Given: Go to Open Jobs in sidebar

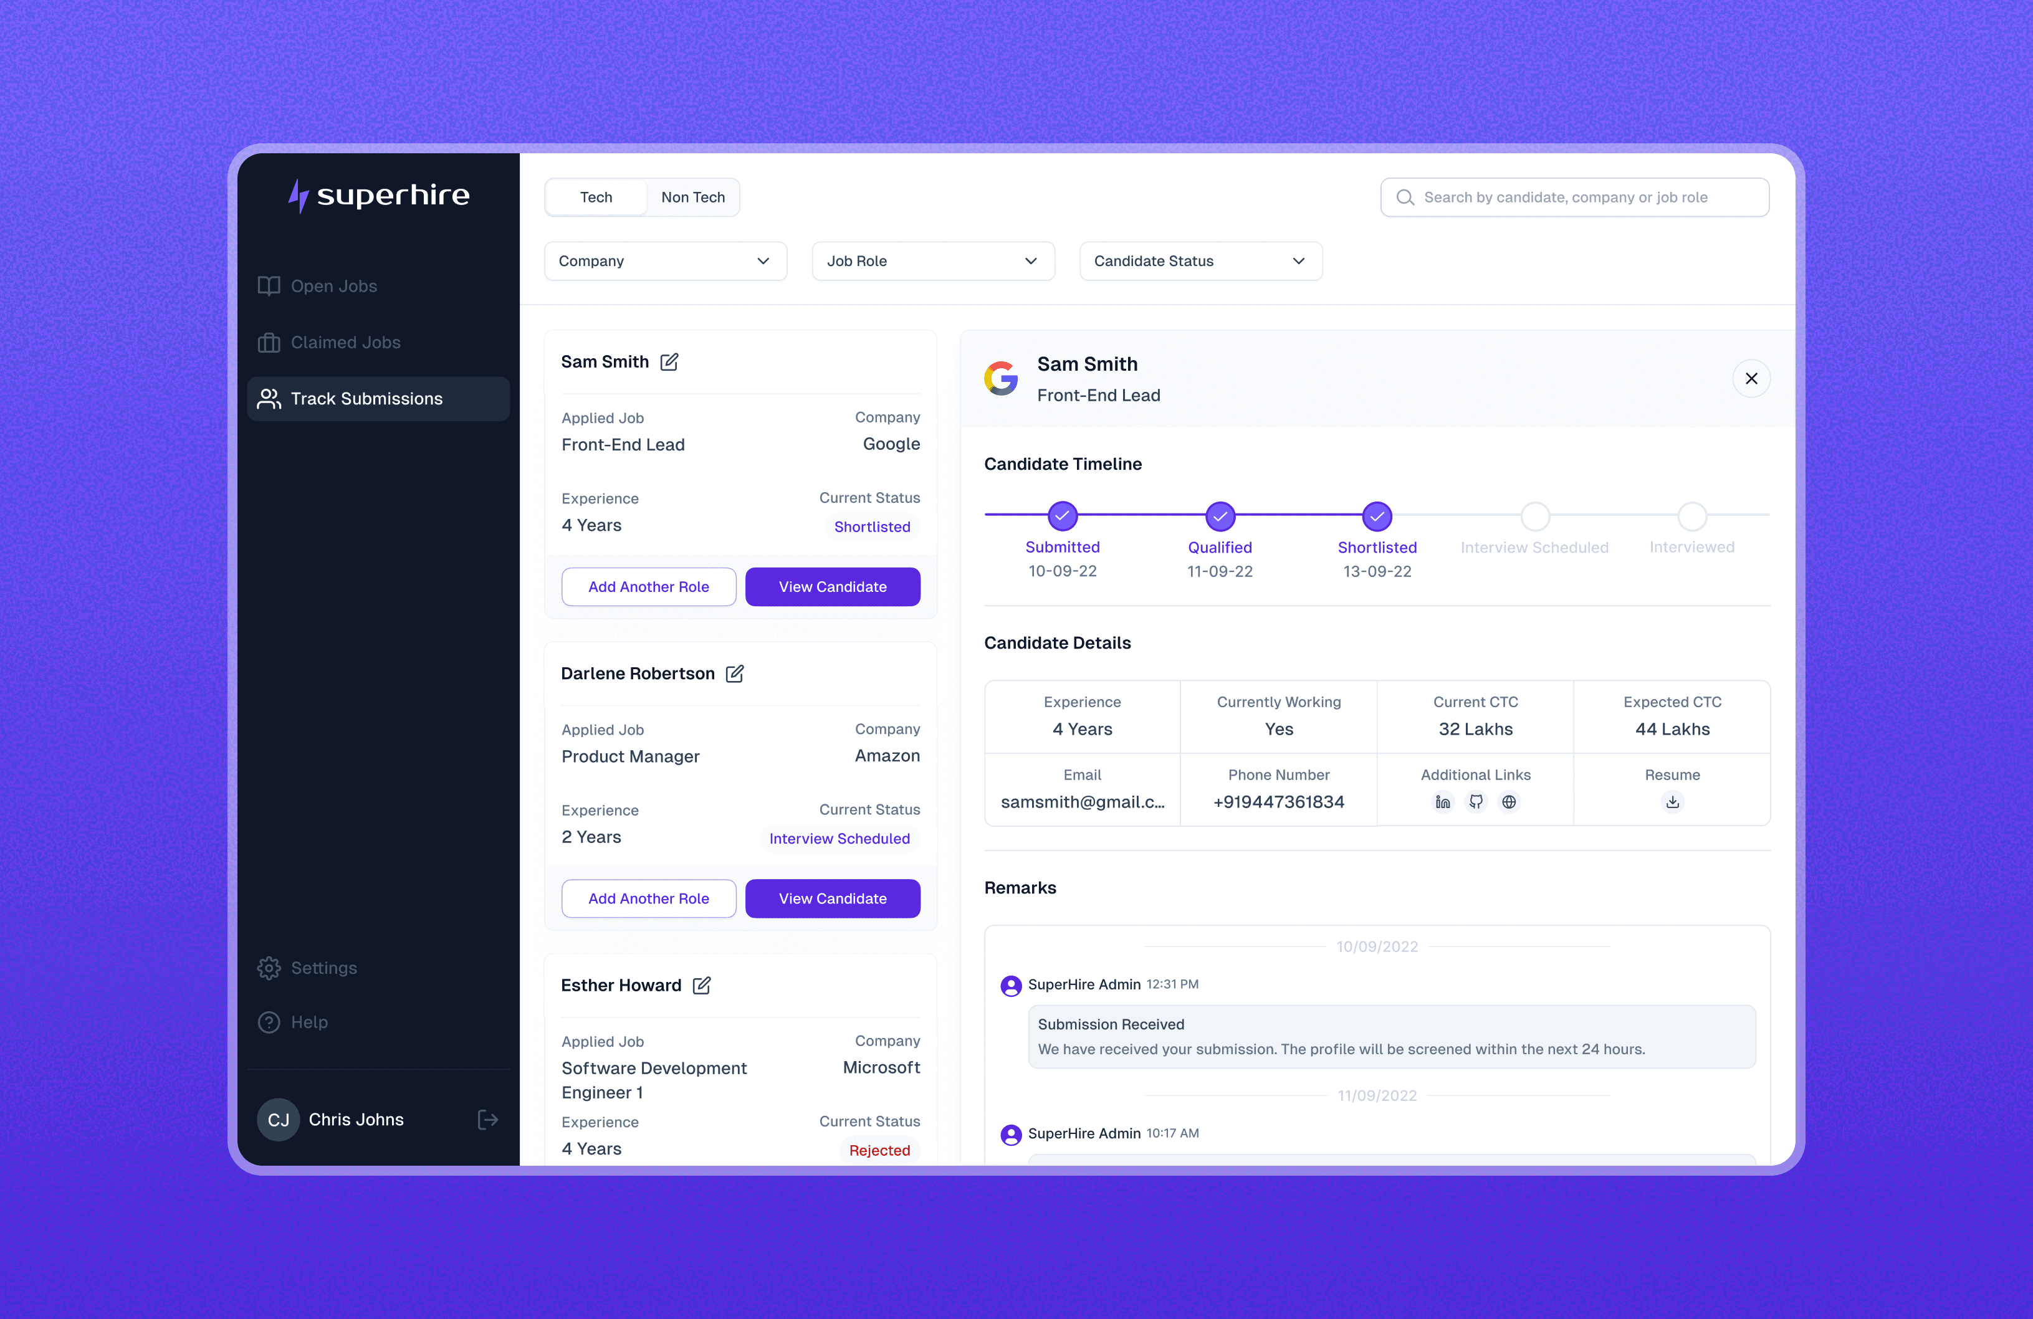Looking at the screenshot, I should 333,286.
